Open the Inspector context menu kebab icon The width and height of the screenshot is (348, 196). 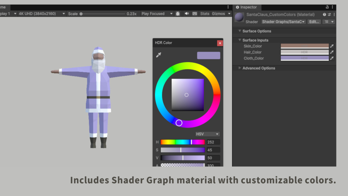(332, 7)
